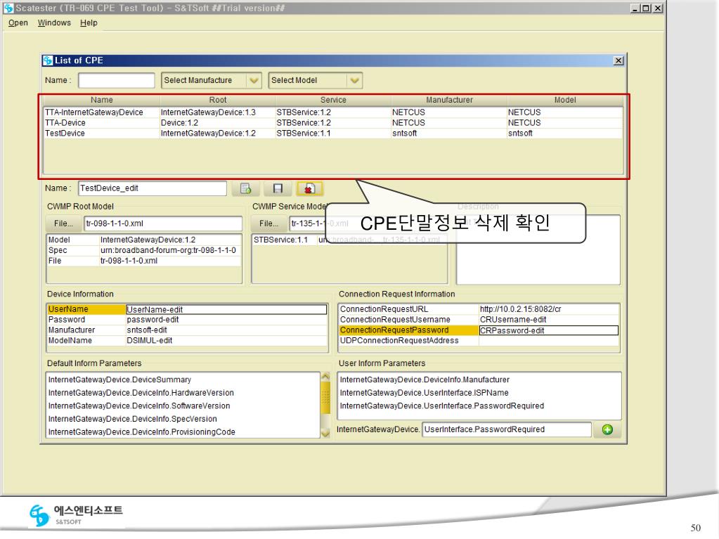Click the UserName-edit value field
Screen dimensions: 719x539
pyautogui.click(x=226, y=310)
